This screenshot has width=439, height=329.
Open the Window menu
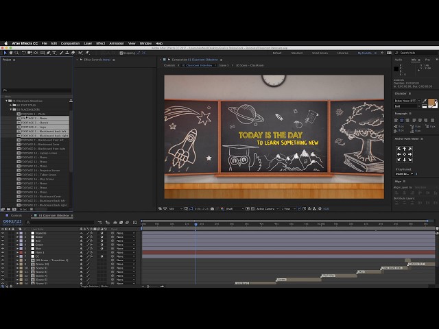[145, 43]
